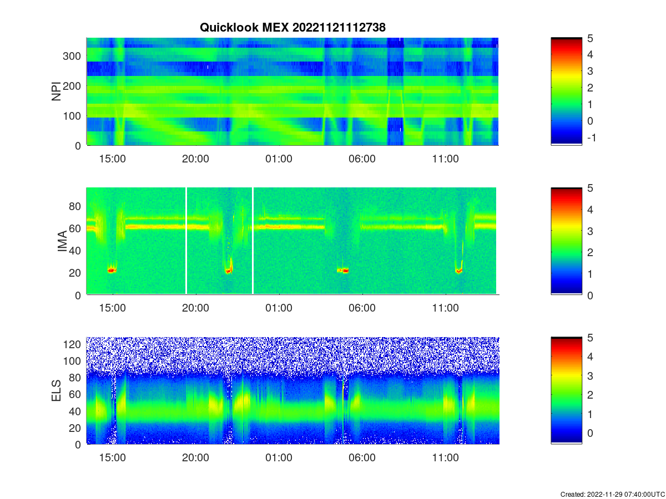666x499 pixels.
Task: Click the IMA y-axis label
Action: [x=63, y=241]
